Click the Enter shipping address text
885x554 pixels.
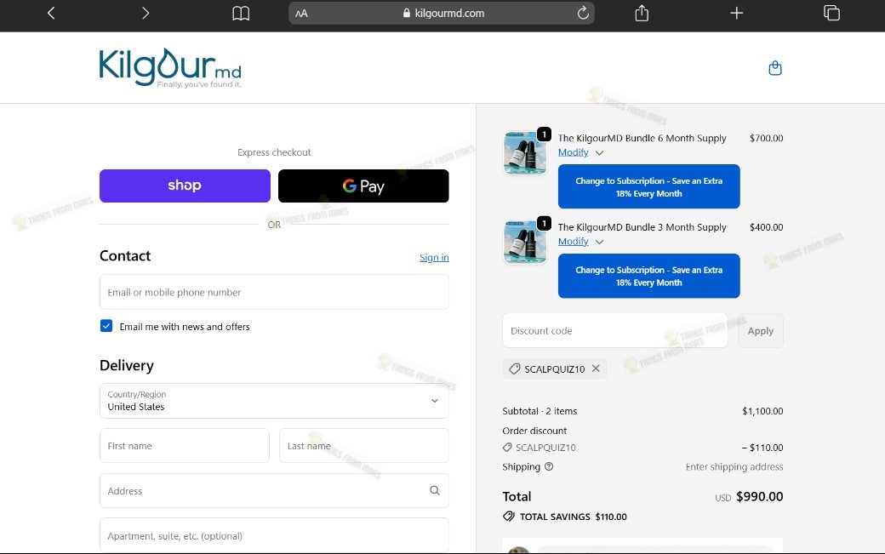coord(734,466)
